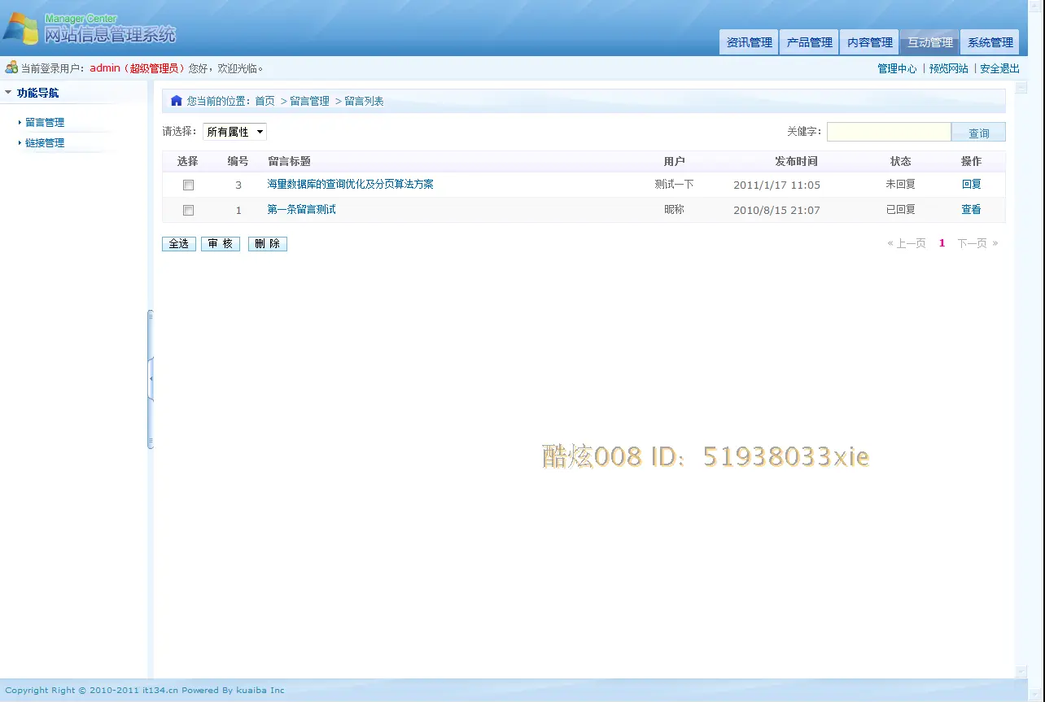The image size is (1045, 702).
Task: Click the date 2010/8/15 21:07
Action: (776, 210)
